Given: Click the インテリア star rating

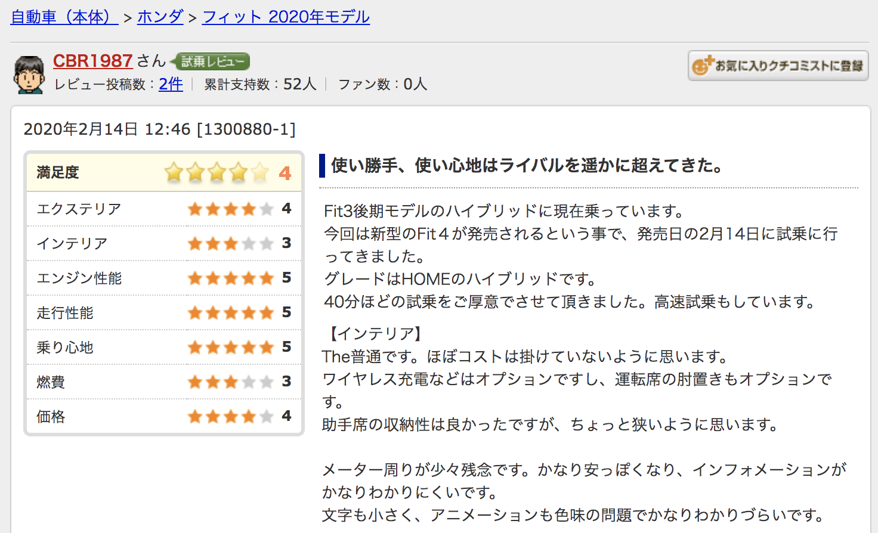Looking at the screenshot, I should coord(230,243).
